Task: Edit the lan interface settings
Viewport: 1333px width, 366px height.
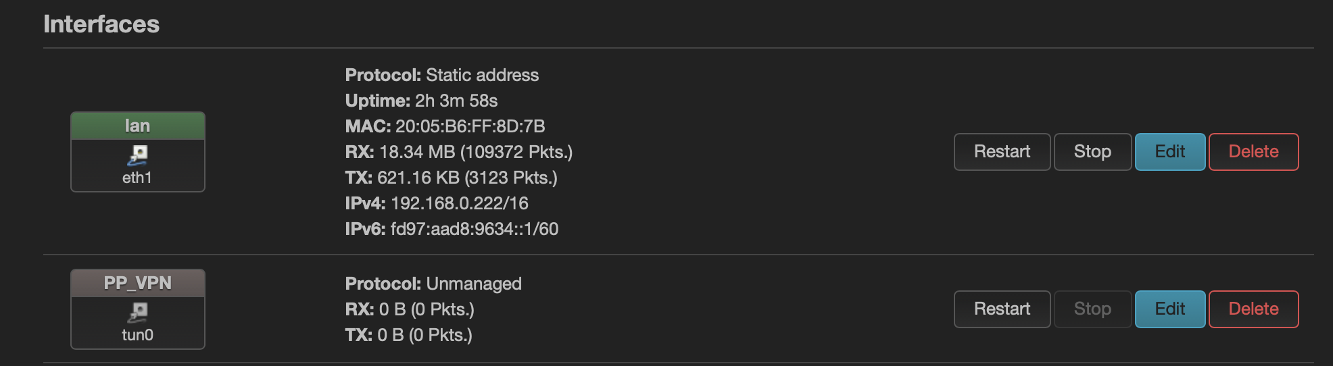Action: (1169, 152)
